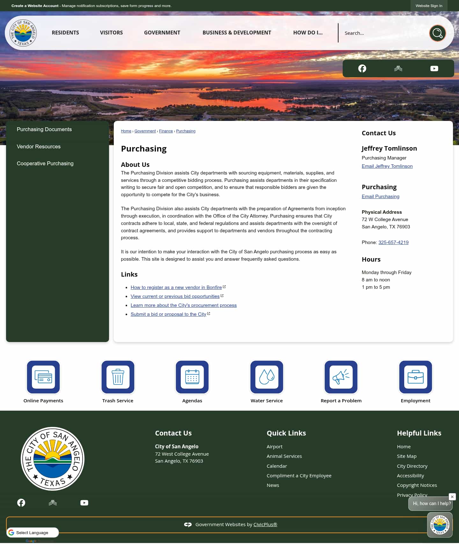
Task: Close the 'Hi, how can I help?' bubble
Action: [452, 497]
